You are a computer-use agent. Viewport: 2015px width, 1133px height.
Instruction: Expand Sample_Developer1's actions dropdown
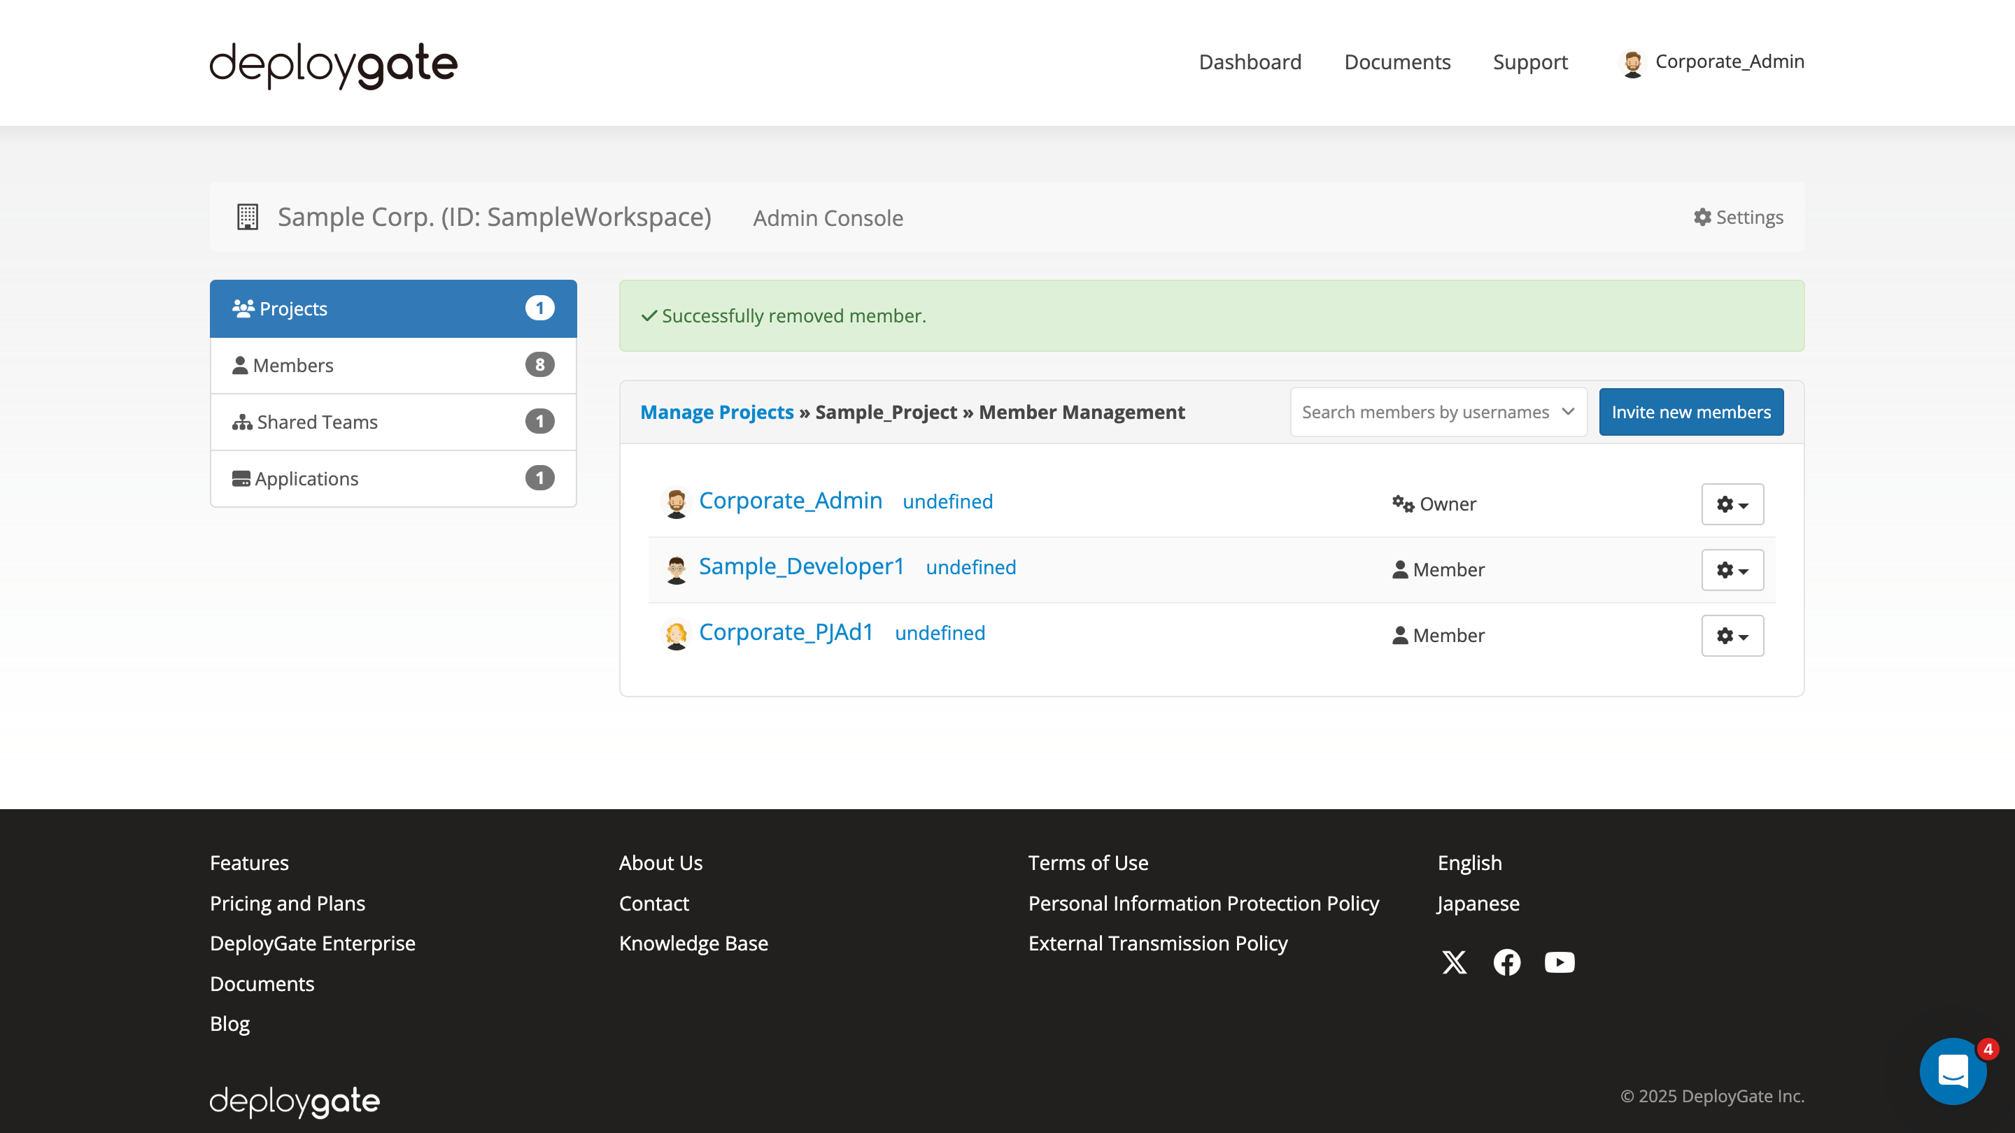pos(1732,570)
